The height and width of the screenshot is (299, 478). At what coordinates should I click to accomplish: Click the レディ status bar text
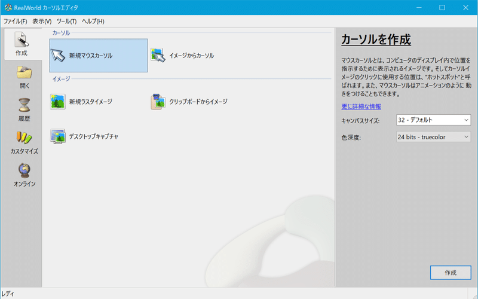8,294
